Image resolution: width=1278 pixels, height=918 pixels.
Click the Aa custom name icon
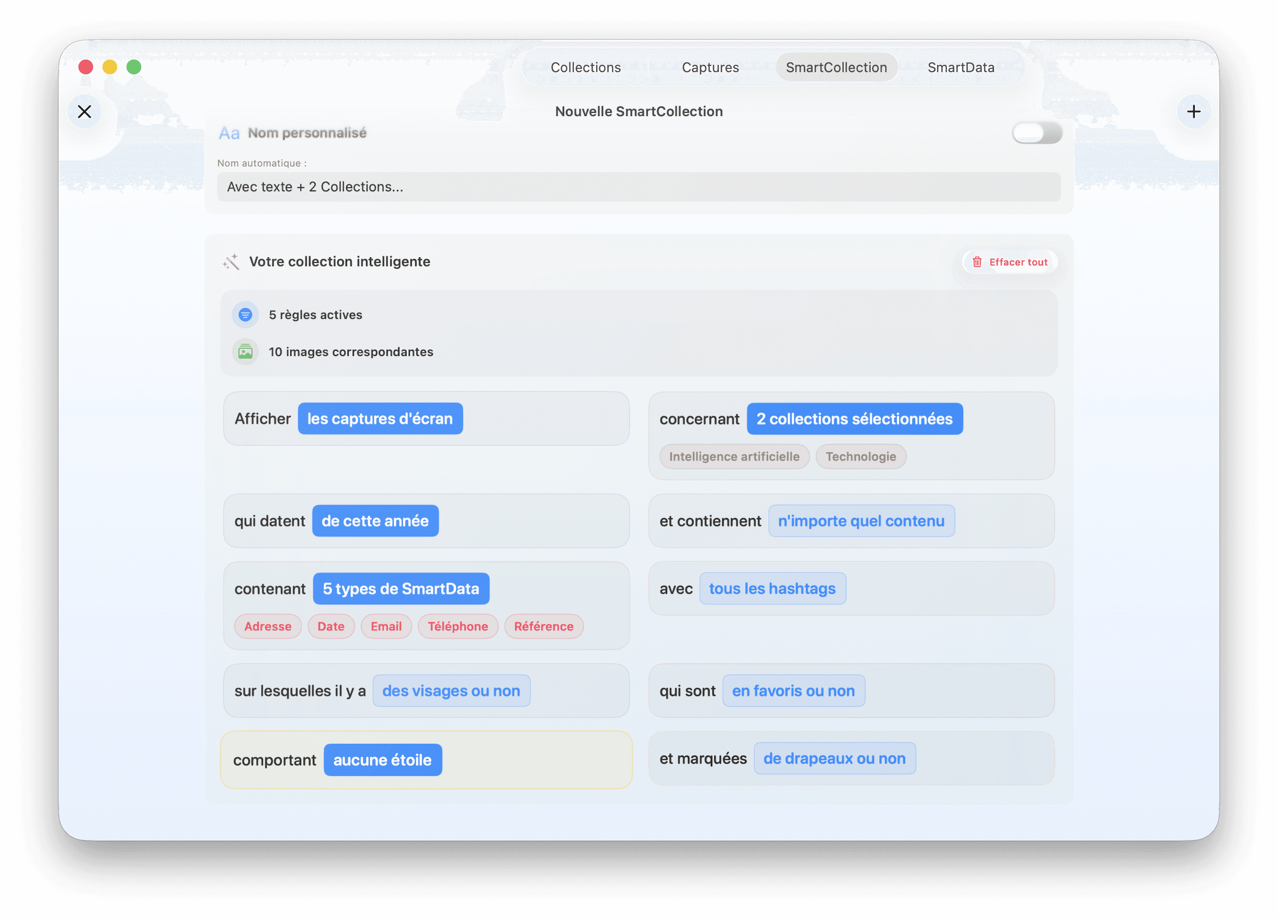[229, 133]
